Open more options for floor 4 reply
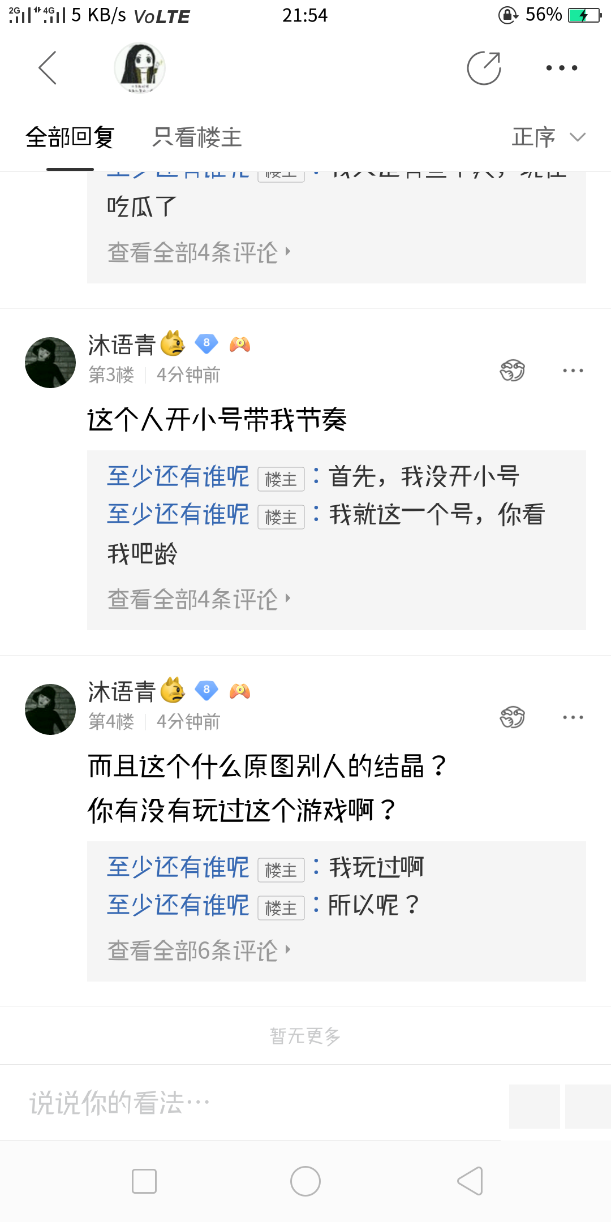Image resolution: width=611 pixels, height=1222 pixels. click(x=573, y=717)
